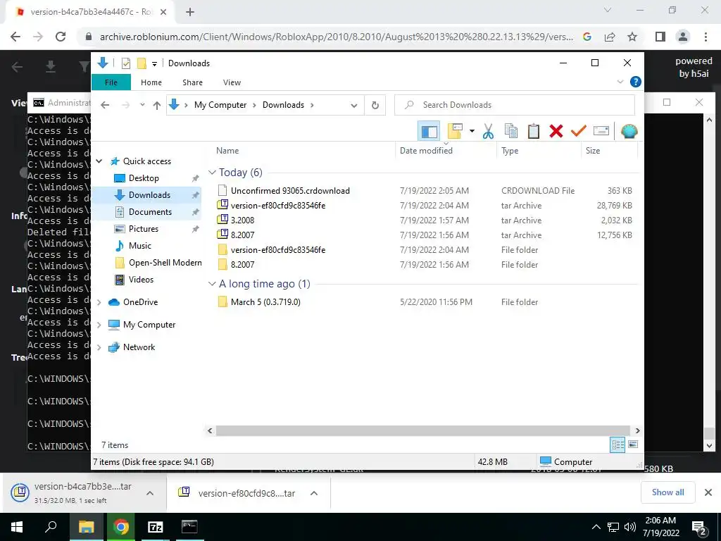721x541 pixels.
Task: Open 7-Zip from the taskbar
Action: tap(156, 527)
